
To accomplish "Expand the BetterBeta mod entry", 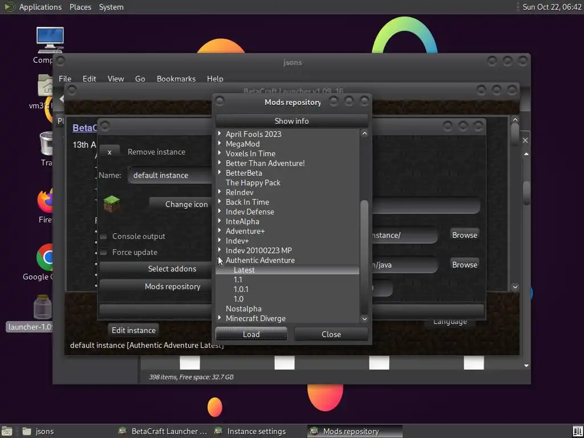I will point(220,172).
